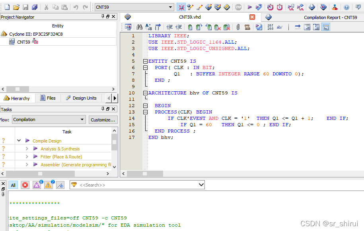Image resolution: width=364 pixels, height=231 pixels.
Task: Open the Flow dropdown showing Compilation
Action: [x=49, y=119]
